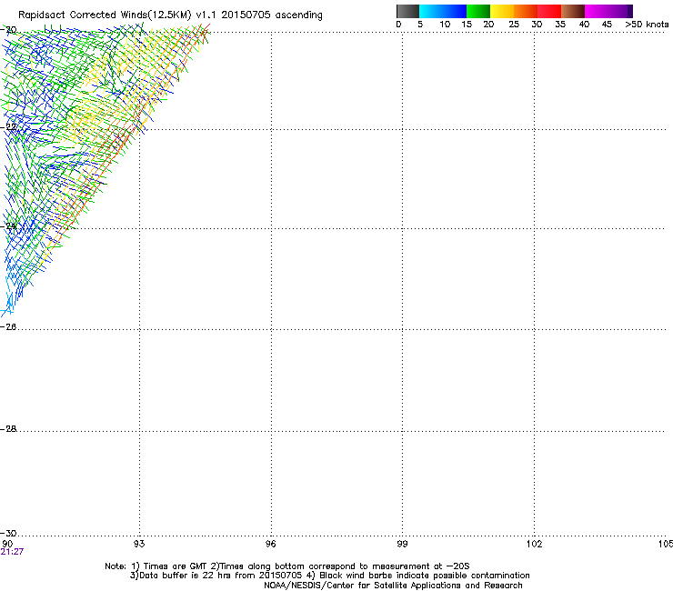This screenshot has width=673, height=591.
Task: Click the longitude label 102
Action: tap(534, 544)
